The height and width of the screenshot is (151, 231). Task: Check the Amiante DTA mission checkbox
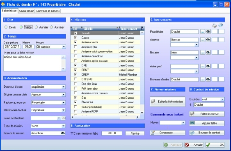75,47
